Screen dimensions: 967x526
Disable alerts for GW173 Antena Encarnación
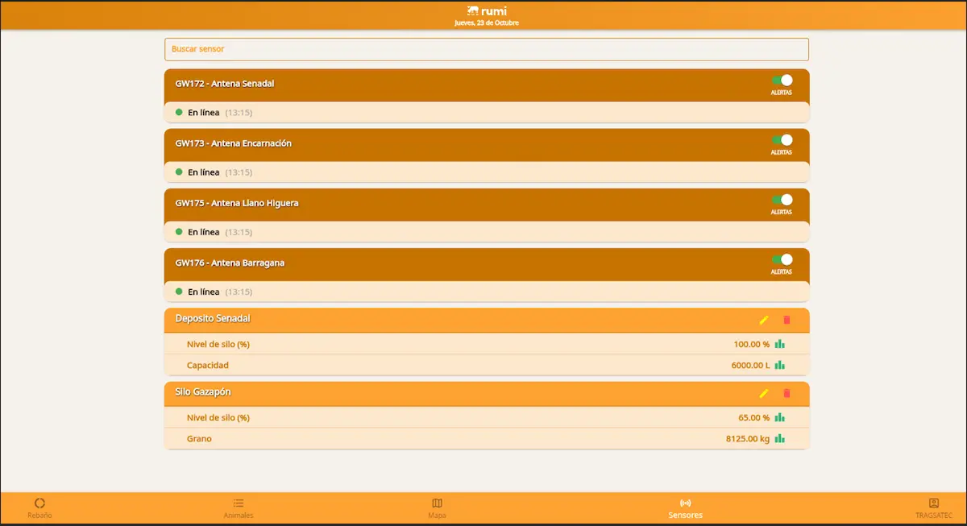click(782, 140)
